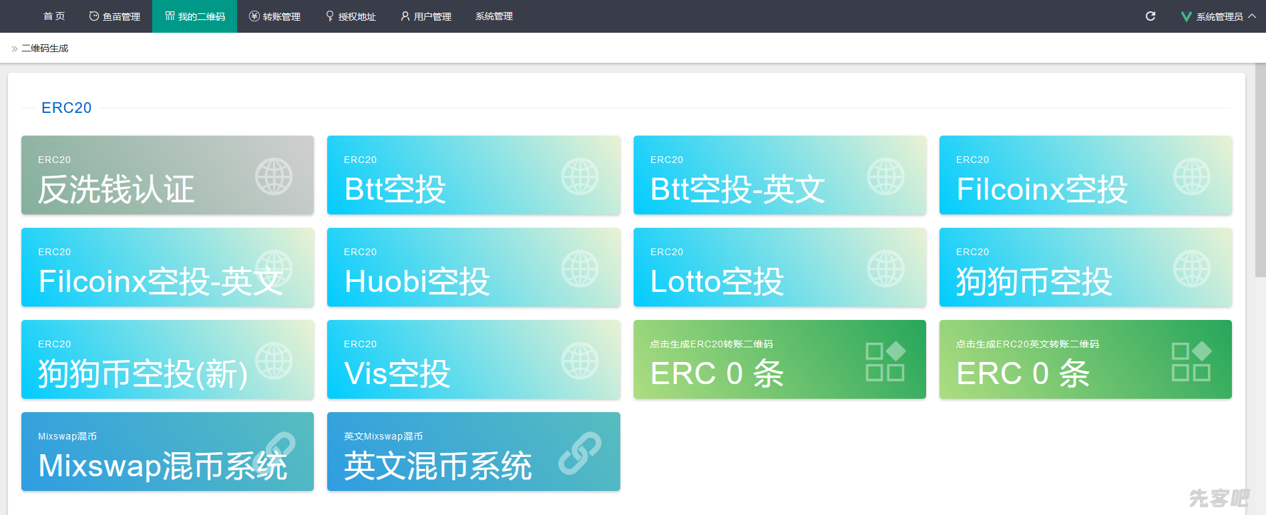The width and height of the screenshot is (1266, 515).
Task: Click the QR grid icon on ERC20转账二维码 card
Action: (885, 361)
